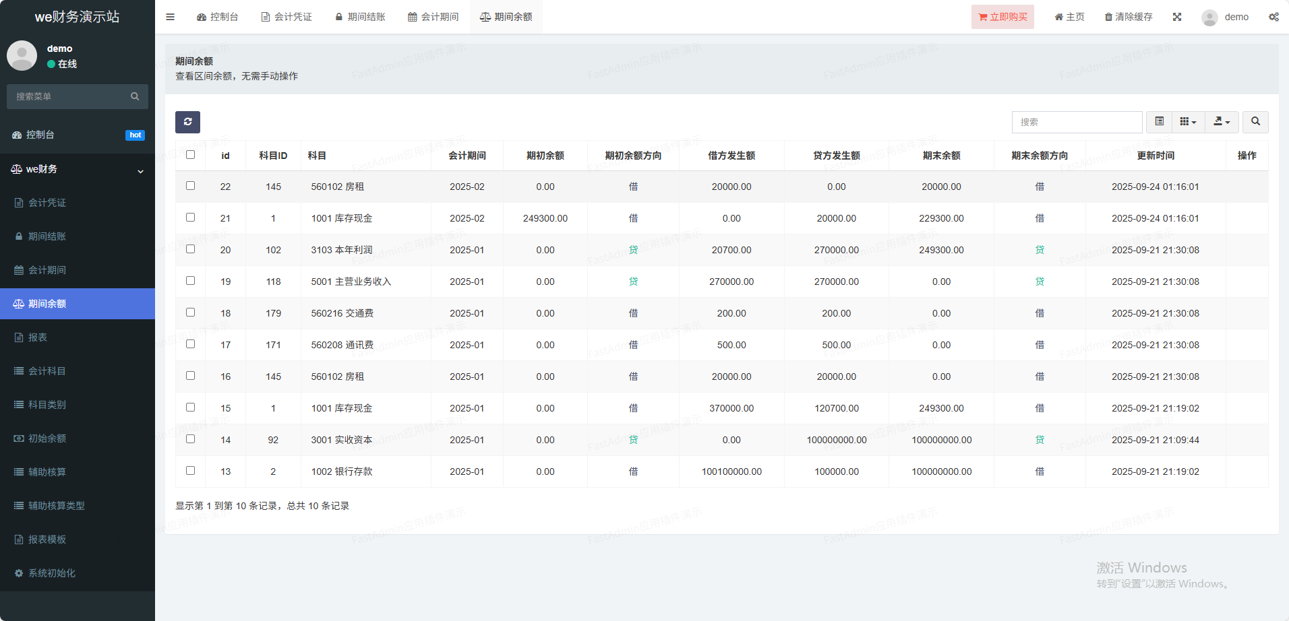The width and height of the screenshot is (1289, 621).
Task: Click the fullscreen toggle icon
Action: tap(1177, 17)
